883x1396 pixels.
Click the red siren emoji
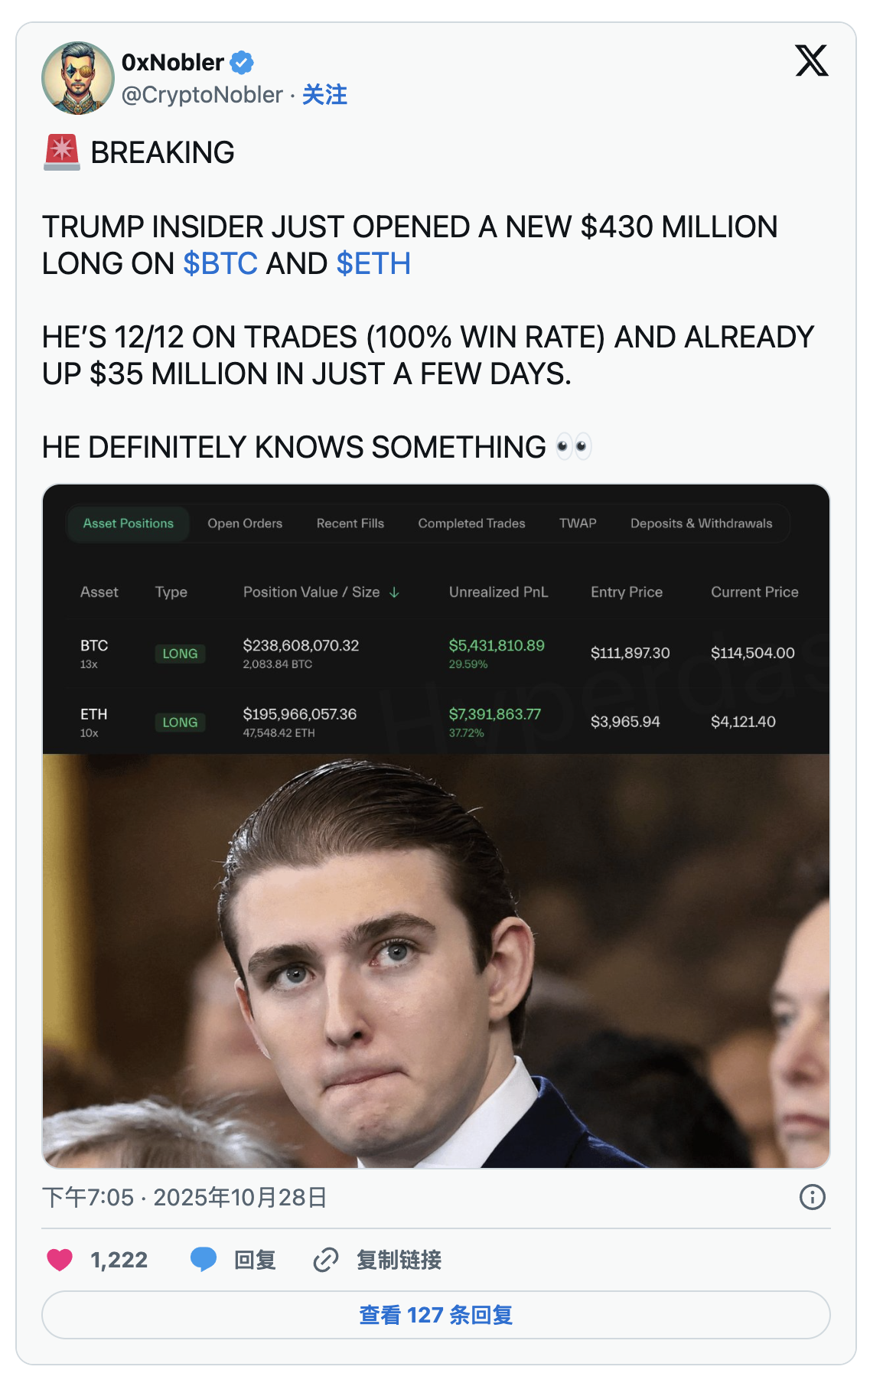(62, 152)
